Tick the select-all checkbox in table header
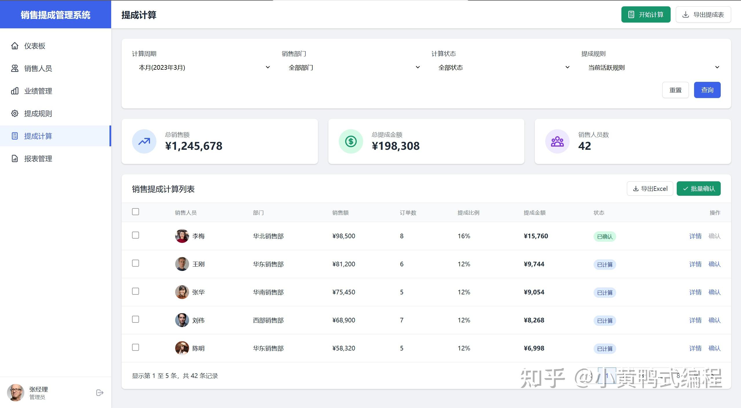The image size is (741, 408). pyautogui.click(x=136, y=212)
